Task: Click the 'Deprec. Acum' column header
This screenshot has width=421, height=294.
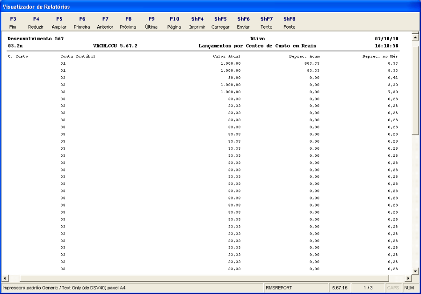Action: pos(304,57)
